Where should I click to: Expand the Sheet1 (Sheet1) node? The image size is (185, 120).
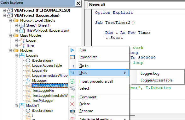tap(16, 25)
